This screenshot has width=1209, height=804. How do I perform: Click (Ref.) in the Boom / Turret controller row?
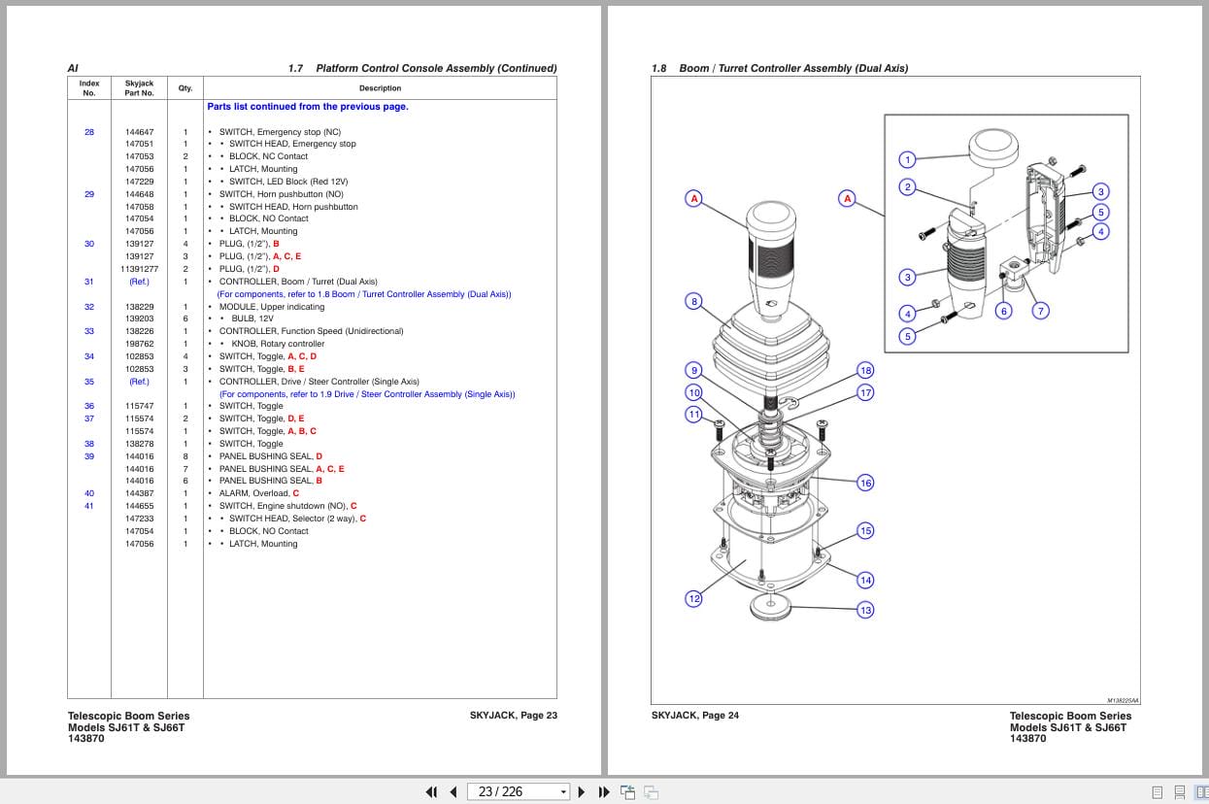pos(139,282)
